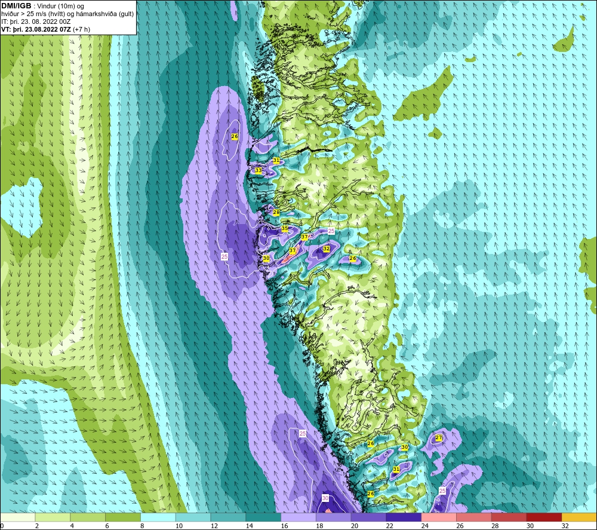Click the legend scale value 4
The image size is (597, 530).
click(72, 526)
